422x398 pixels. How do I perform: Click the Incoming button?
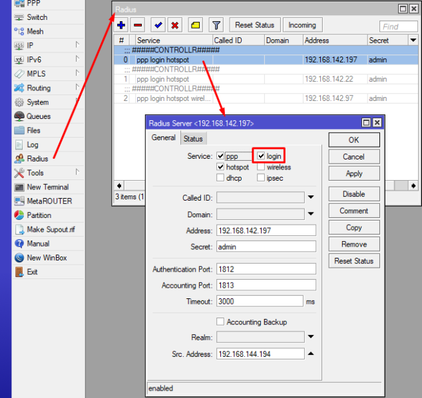(302, 25)
